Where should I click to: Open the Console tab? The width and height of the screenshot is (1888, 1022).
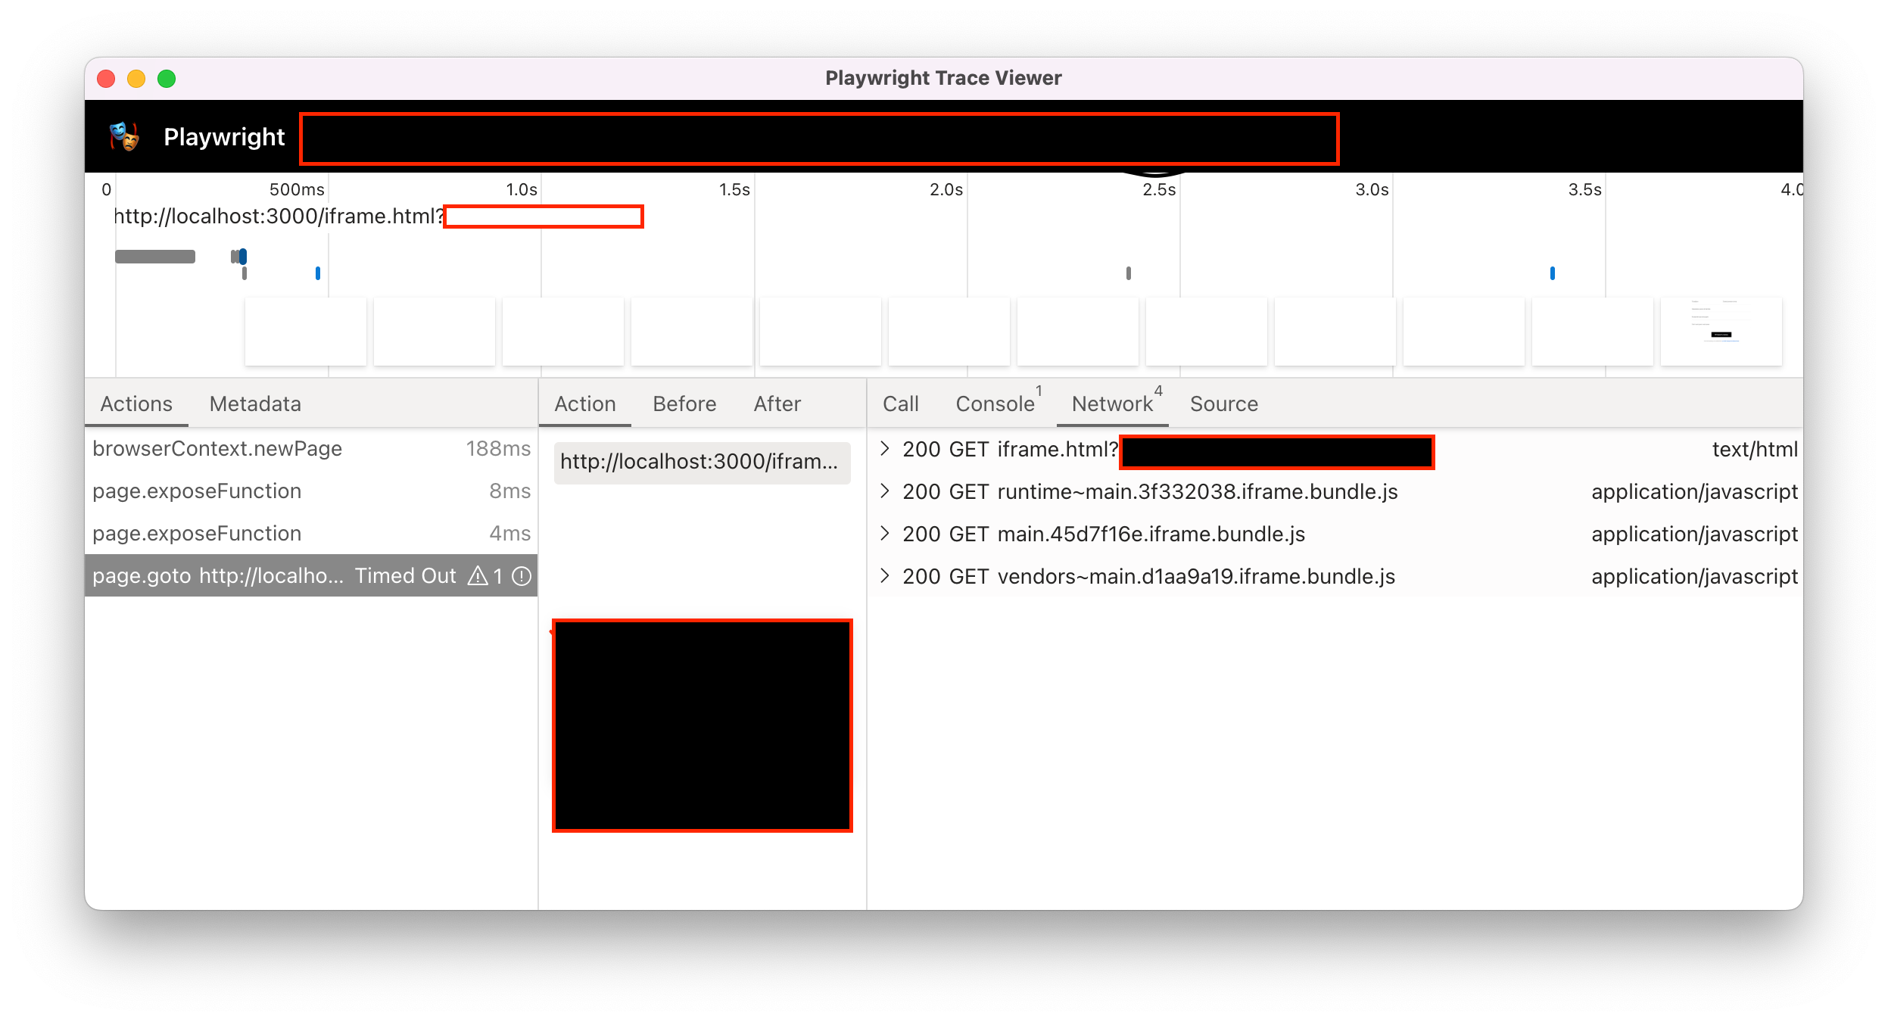(x=994, y=404)
